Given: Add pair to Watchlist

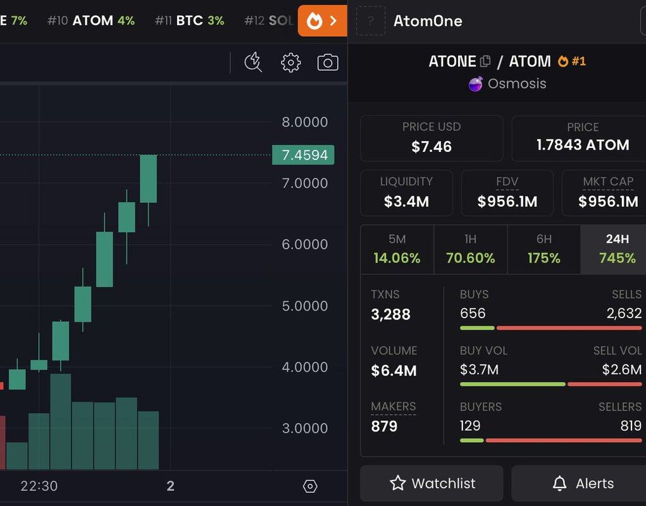Looking at the screenshot, I should [432, 483].
